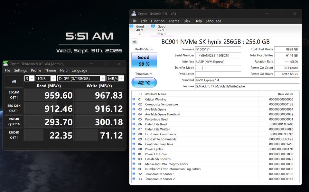The image size is (309, 192).
Task: Click the blue status dot for Host Write Commands
Action: (x=134, y=139)
